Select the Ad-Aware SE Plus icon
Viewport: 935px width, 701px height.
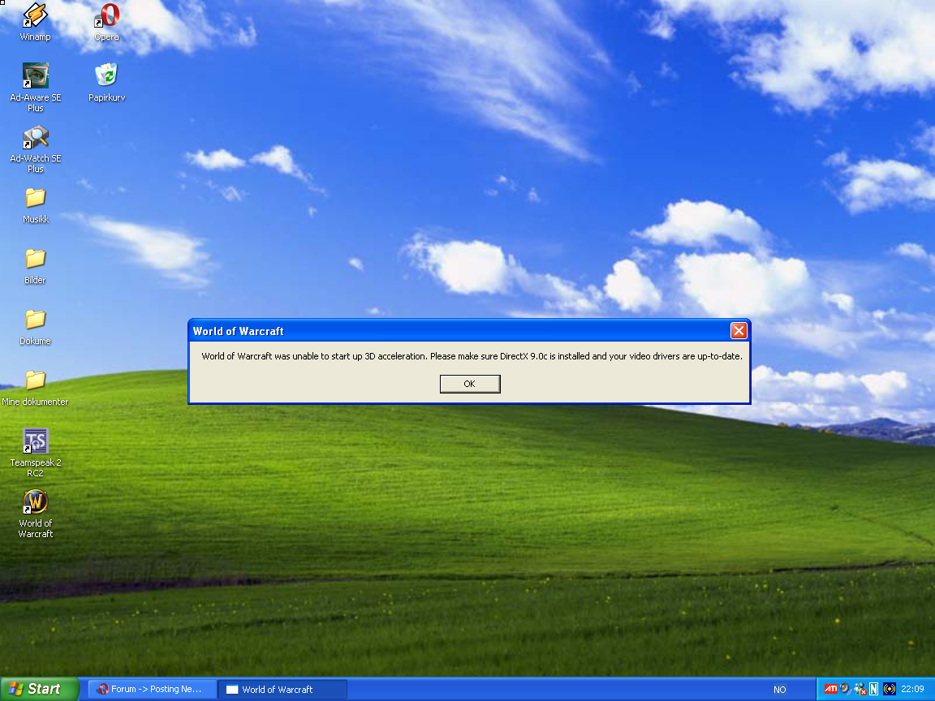point(35,87)
